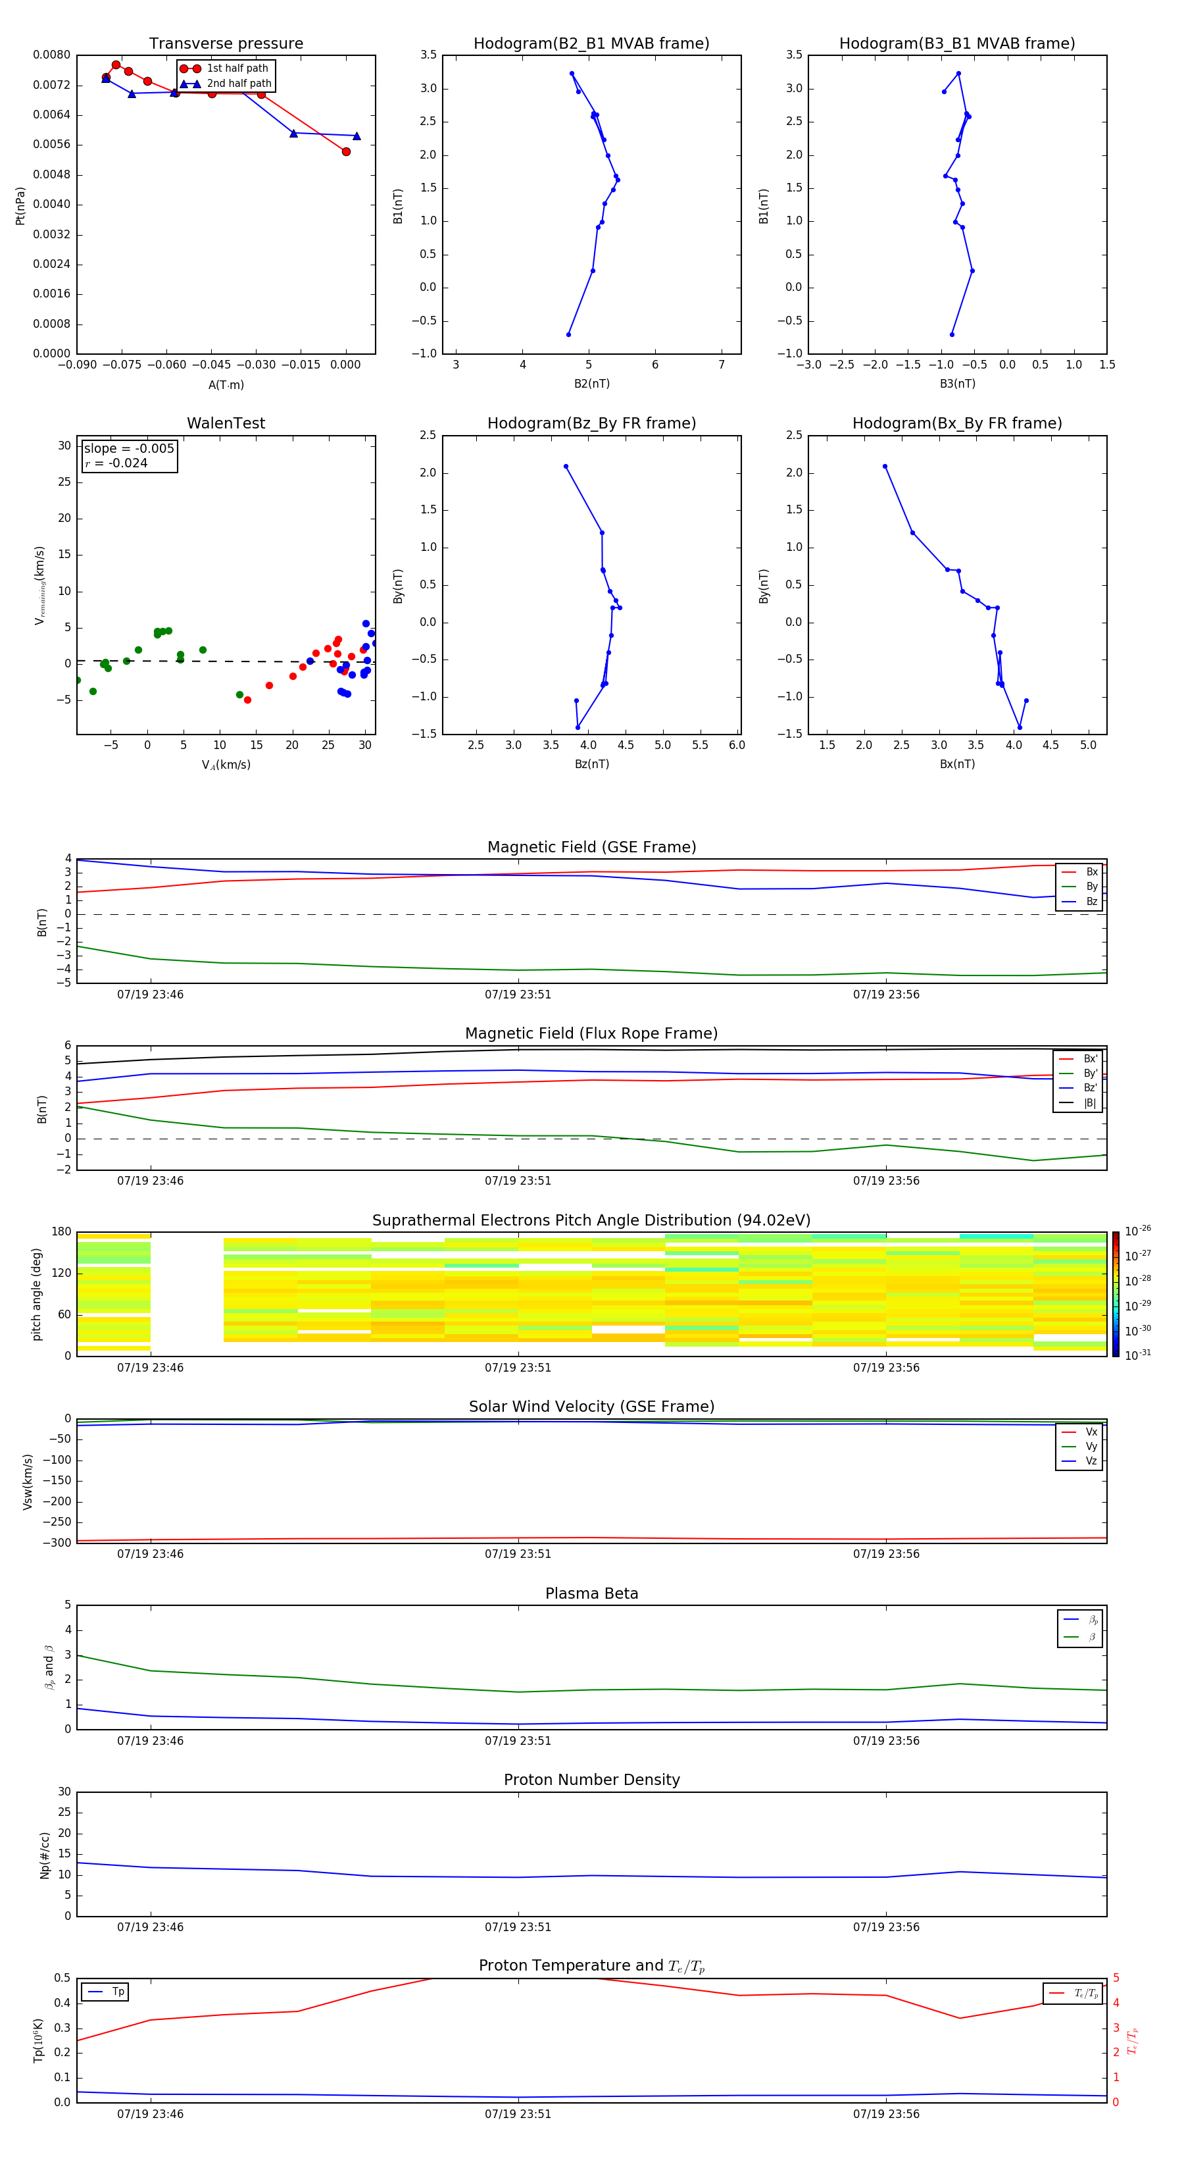Click the 'Hodogram(B2_B1 MVAB frame)' title
This screenshot has width=1184, height=2172.
pyautogui.click(x=591, y=44)
